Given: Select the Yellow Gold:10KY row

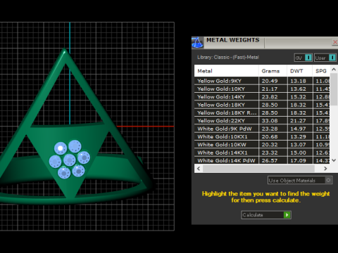Looking at the screenshot, I should pos(262,89).
